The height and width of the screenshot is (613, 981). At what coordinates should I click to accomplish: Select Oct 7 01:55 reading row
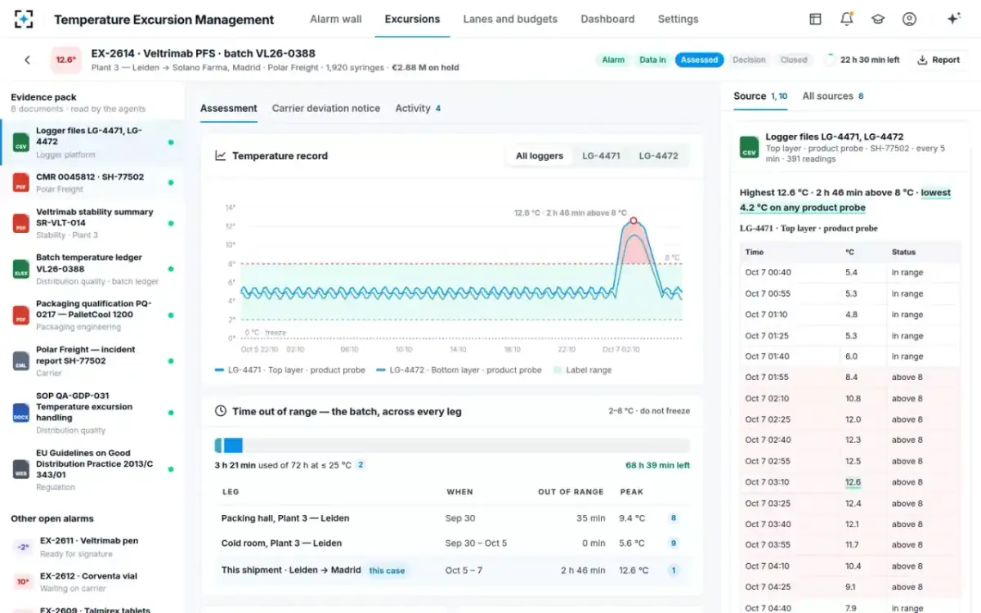[850, 378]
